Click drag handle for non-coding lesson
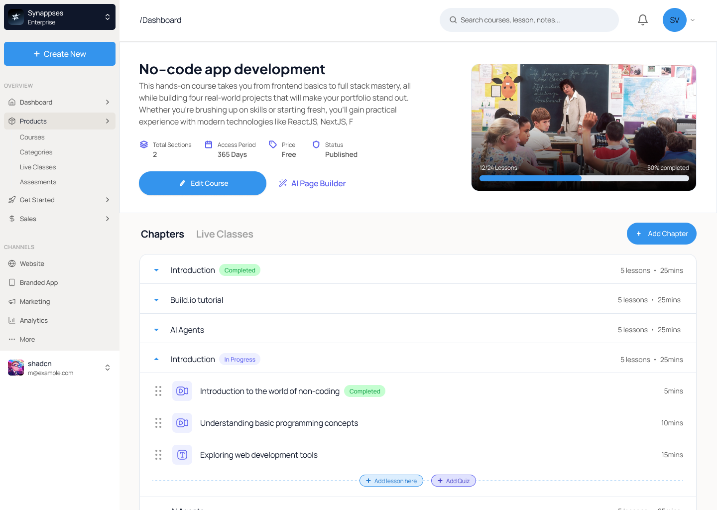The height and width of the screenshot is (510, 717). (158, 391)
